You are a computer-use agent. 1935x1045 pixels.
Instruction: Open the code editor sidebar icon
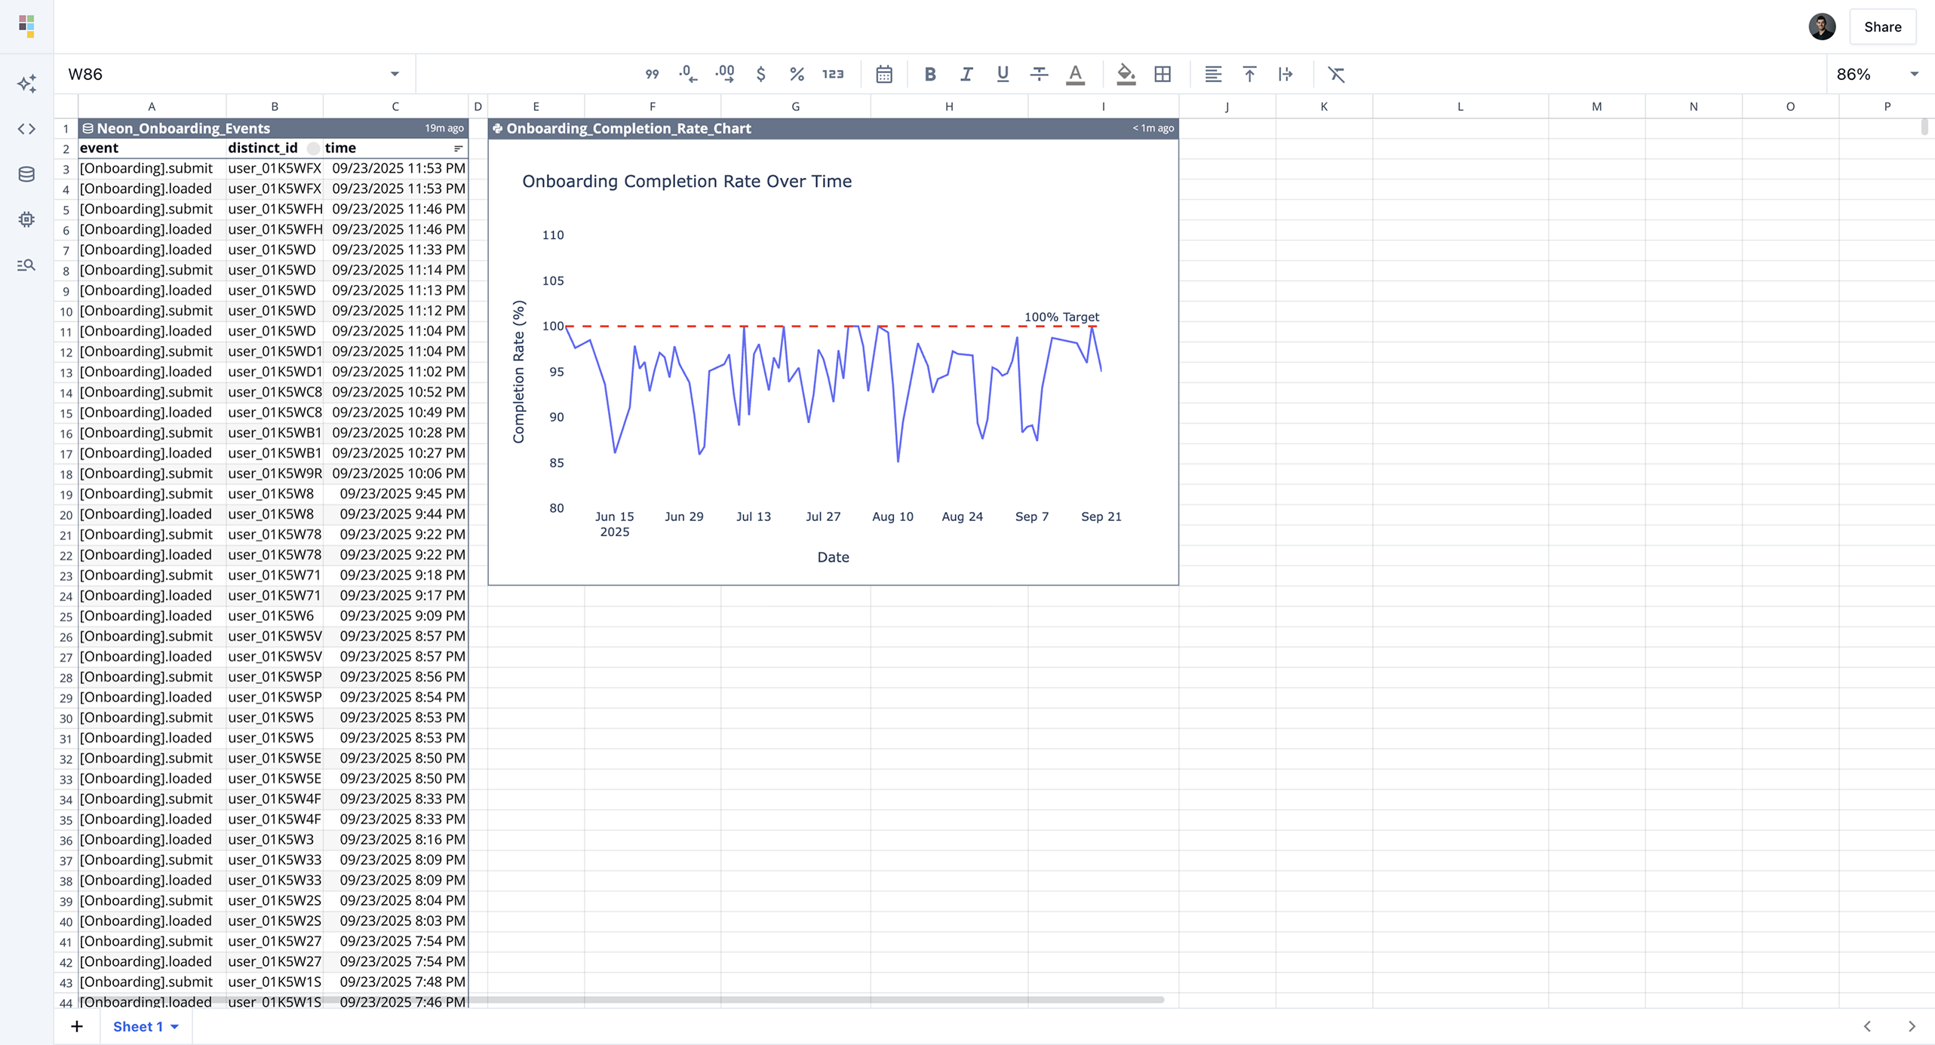coord(26,129)
